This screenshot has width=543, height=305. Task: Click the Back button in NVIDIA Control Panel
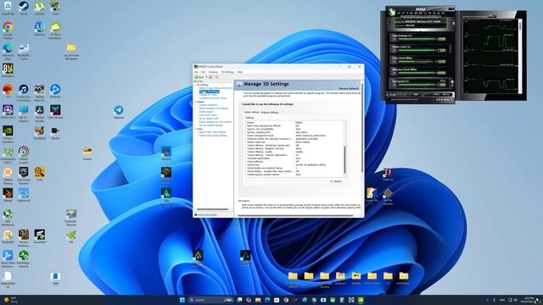coord(199,77)
